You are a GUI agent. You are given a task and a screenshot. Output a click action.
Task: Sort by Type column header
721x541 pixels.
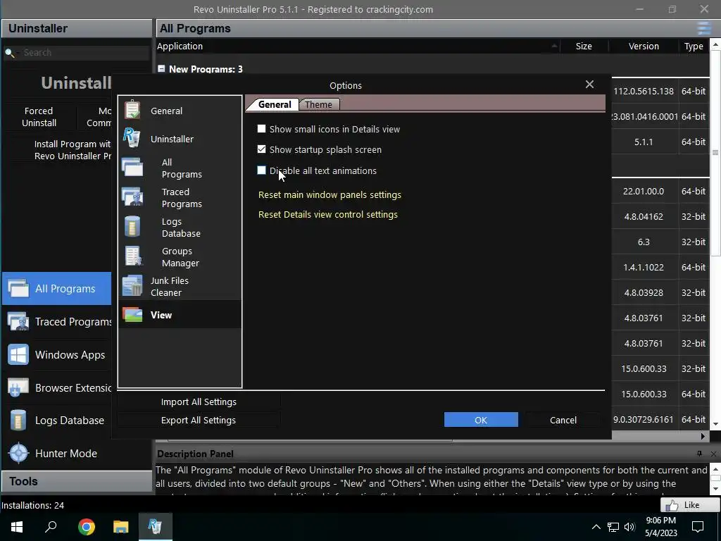694,46
